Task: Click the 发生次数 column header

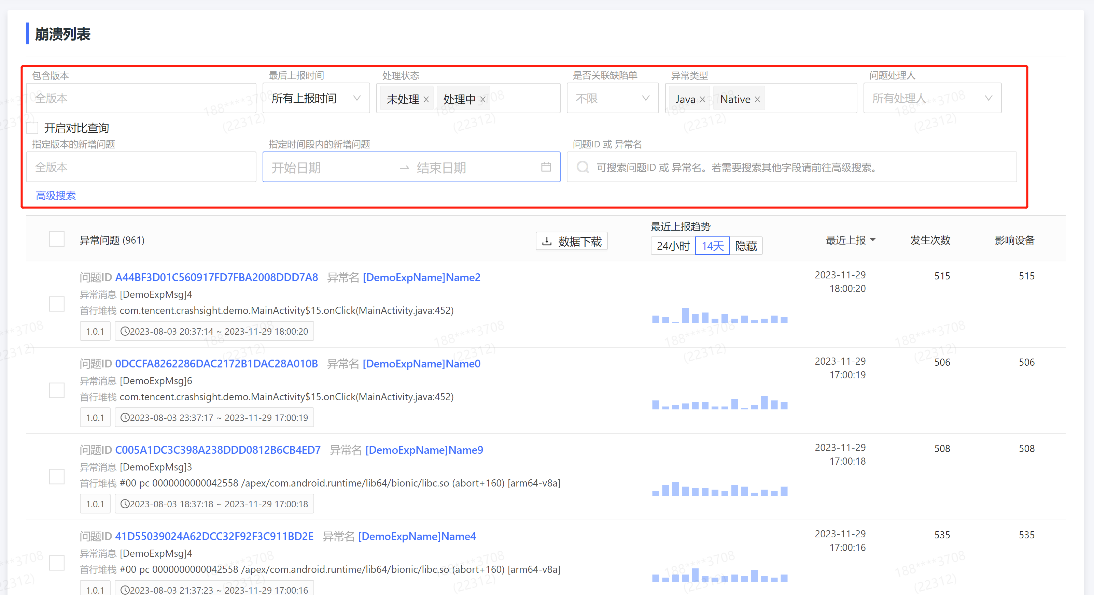Action: click(930, 240)
